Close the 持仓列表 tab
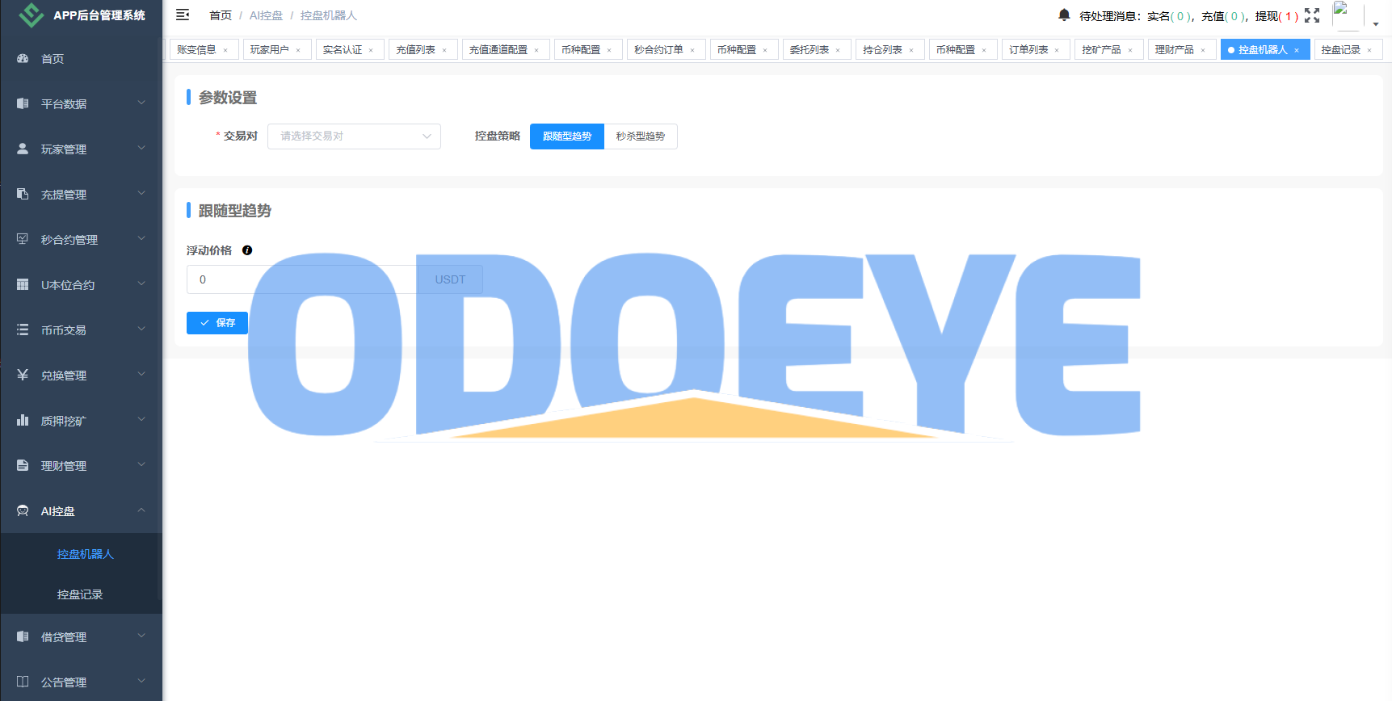The height and width of the screenshot is (701, 1392). (911, 50)
